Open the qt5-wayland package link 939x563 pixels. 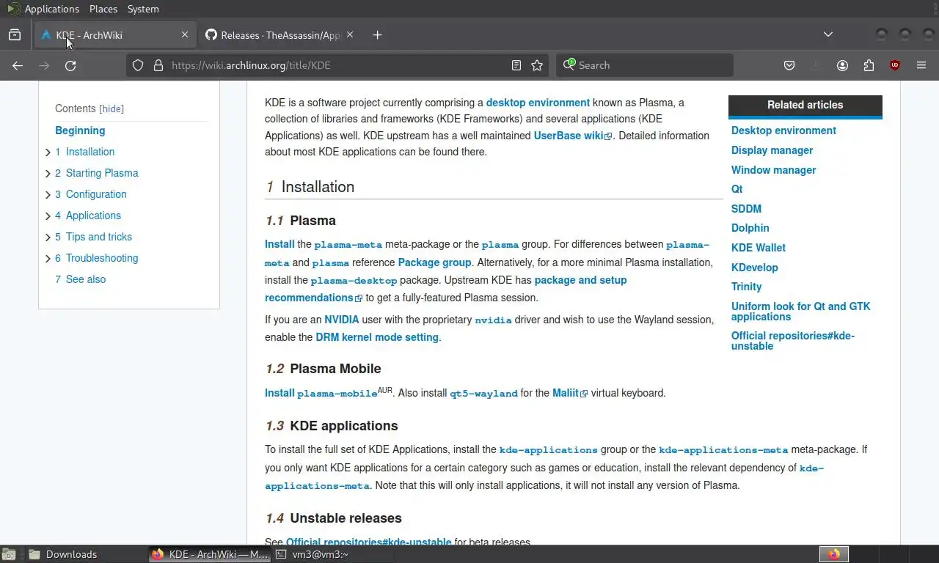click(483, 394)
